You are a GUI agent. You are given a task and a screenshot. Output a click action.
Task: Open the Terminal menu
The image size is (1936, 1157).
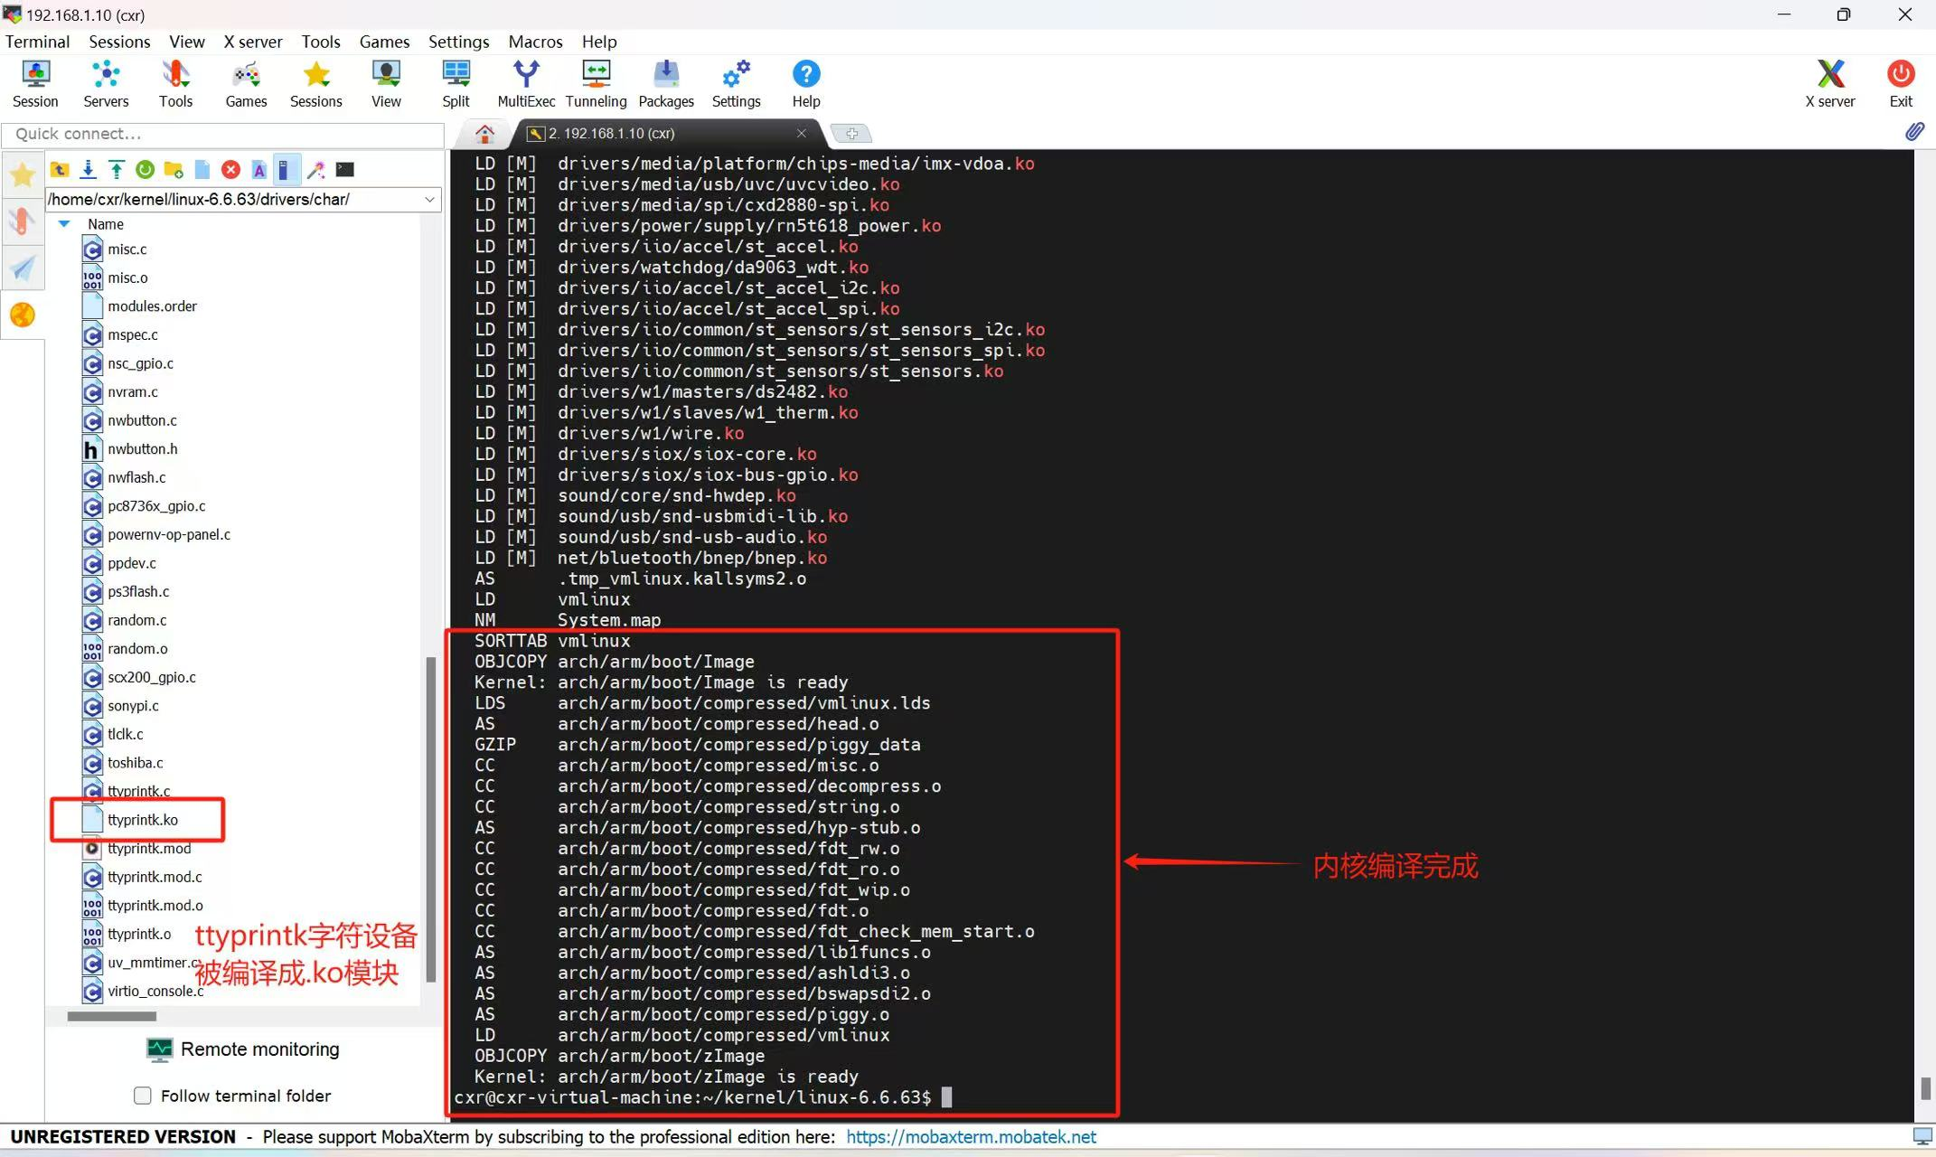coord(37,42)
